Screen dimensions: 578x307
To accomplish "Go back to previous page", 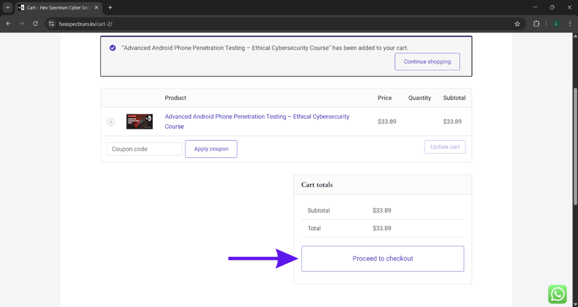I will point(8,24).
